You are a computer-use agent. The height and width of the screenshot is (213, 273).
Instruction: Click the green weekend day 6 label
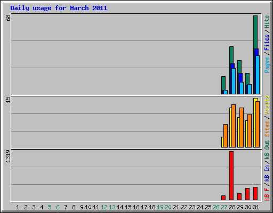(58, 207)
